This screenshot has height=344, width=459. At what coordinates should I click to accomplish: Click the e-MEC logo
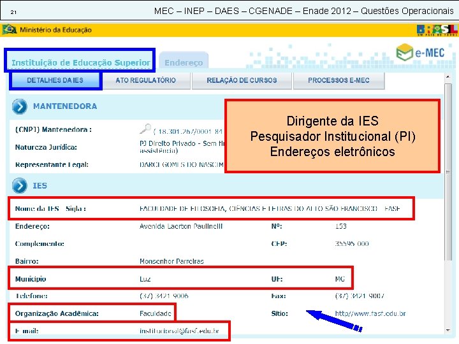[x=420, y=52]
